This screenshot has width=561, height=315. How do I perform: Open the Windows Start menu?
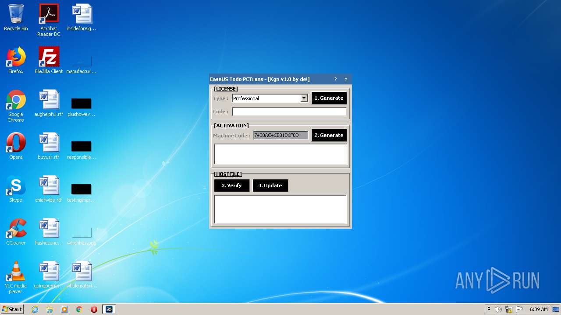12,309
